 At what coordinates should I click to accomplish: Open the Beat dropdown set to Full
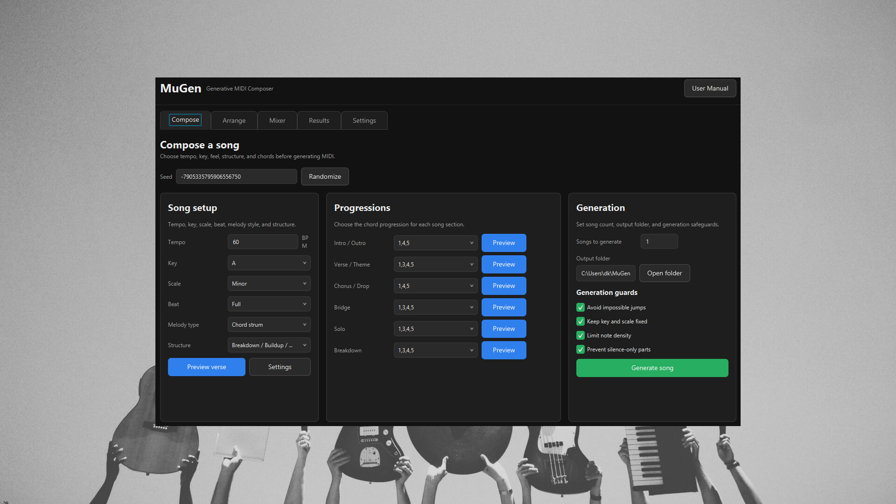(x=269, y=304)
